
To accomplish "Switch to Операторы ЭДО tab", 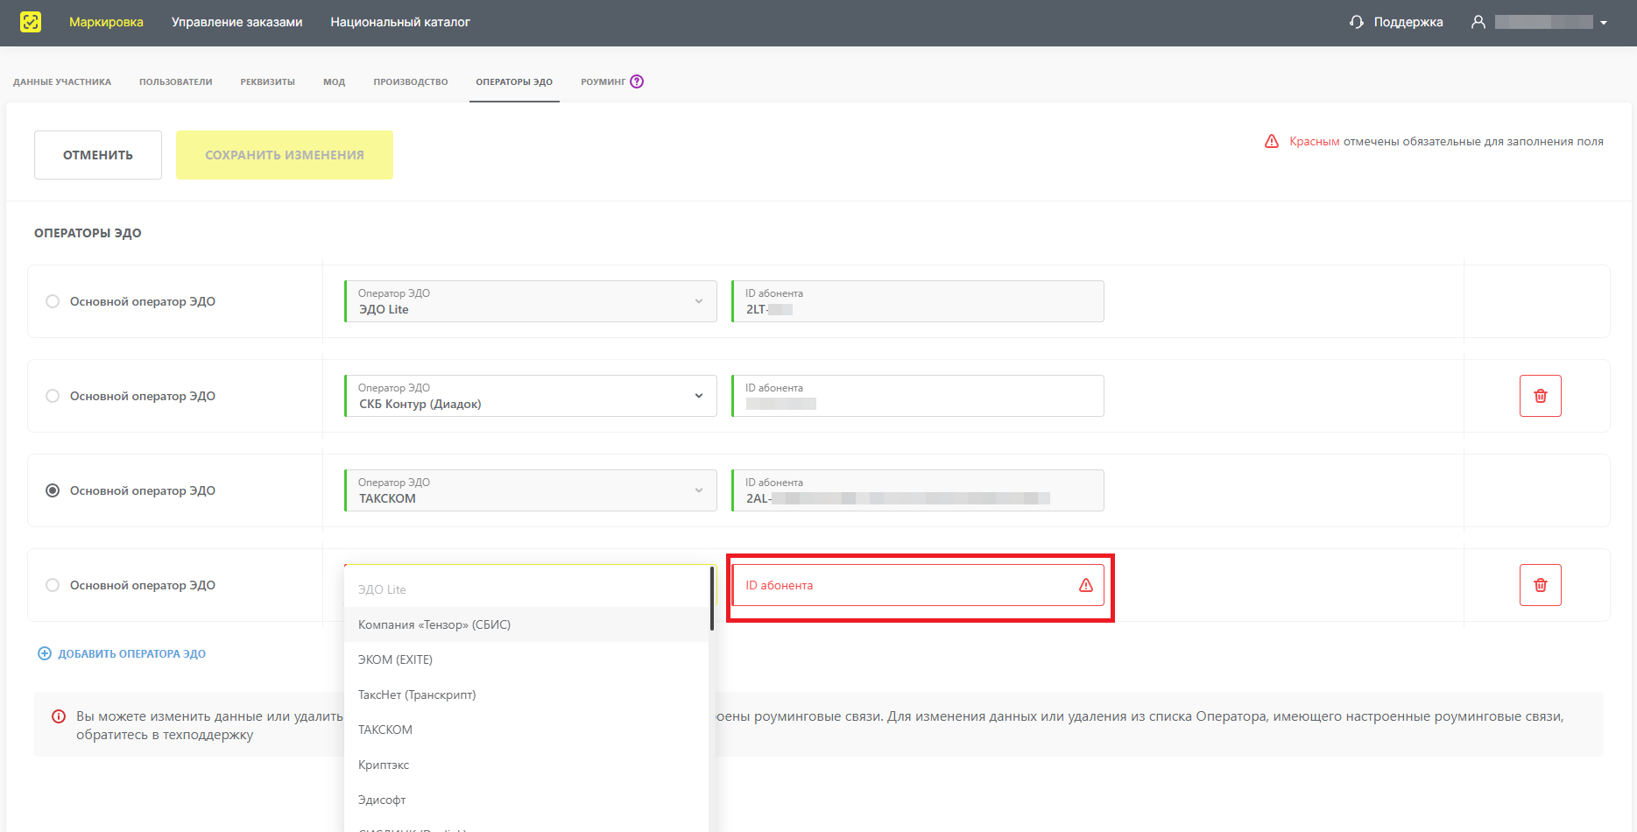I will tap(514, 81).
